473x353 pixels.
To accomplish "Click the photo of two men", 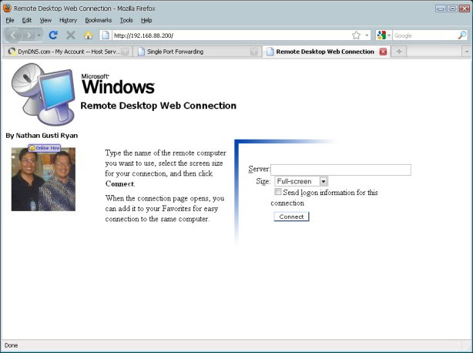I will click(43, 180).
